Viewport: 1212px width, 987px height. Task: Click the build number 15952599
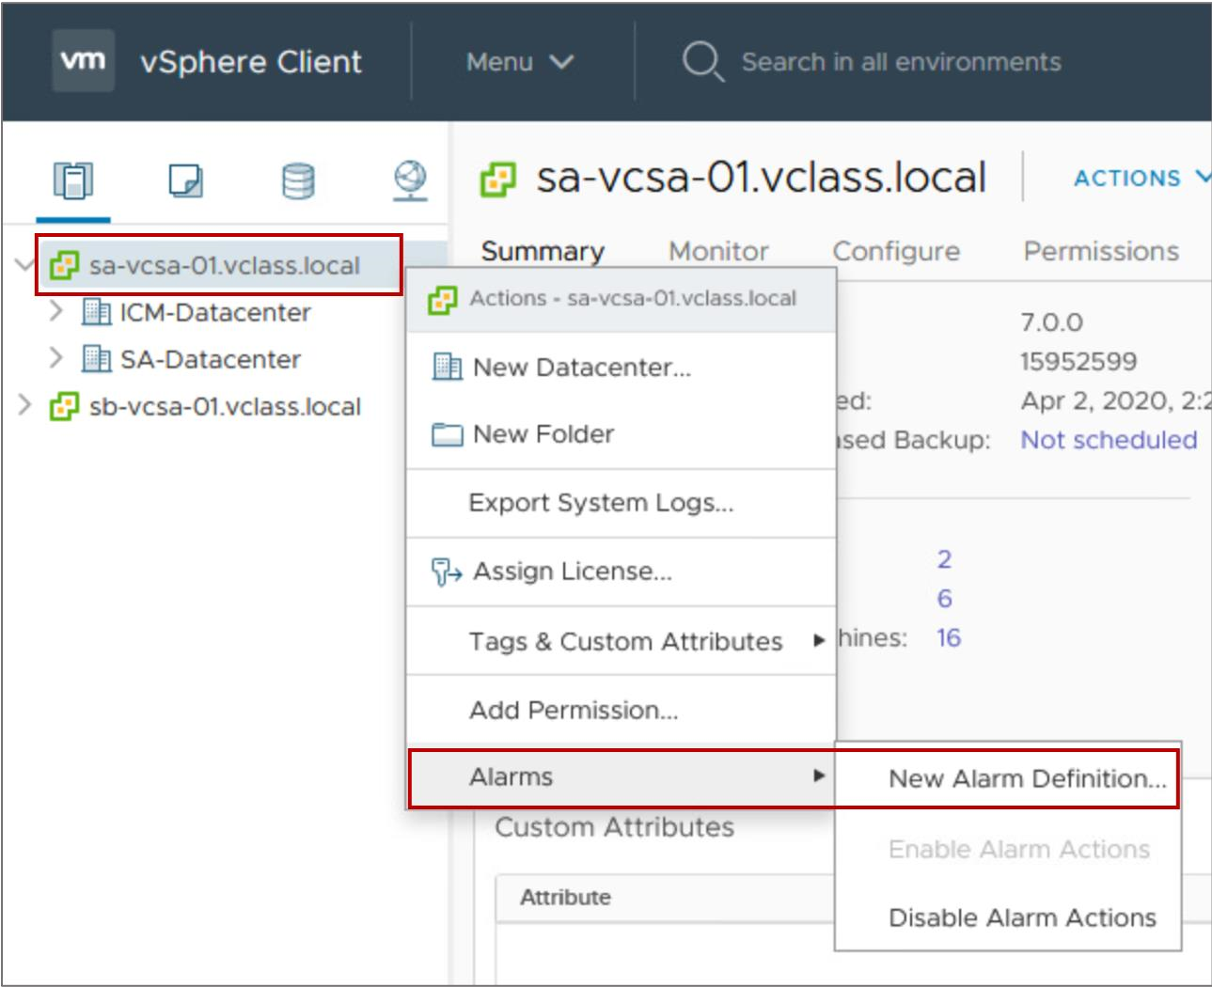tap(1078, 362)
